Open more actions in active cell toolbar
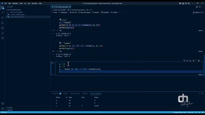 (196, 61)
